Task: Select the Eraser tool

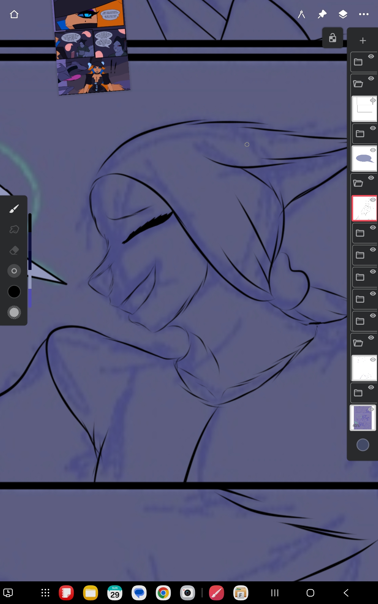Action: (x=14, y=250)
